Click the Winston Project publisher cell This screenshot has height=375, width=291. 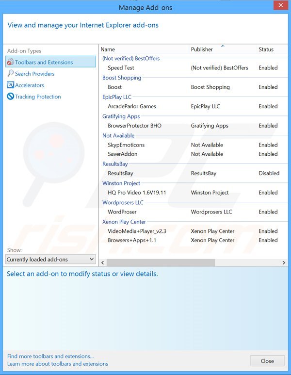(x=210, y=193)
